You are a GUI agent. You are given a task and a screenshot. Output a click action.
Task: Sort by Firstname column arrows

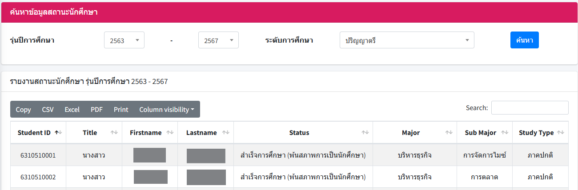[170, 133]
